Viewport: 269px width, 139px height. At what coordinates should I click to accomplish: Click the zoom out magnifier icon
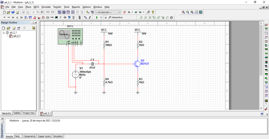point(188,12)
